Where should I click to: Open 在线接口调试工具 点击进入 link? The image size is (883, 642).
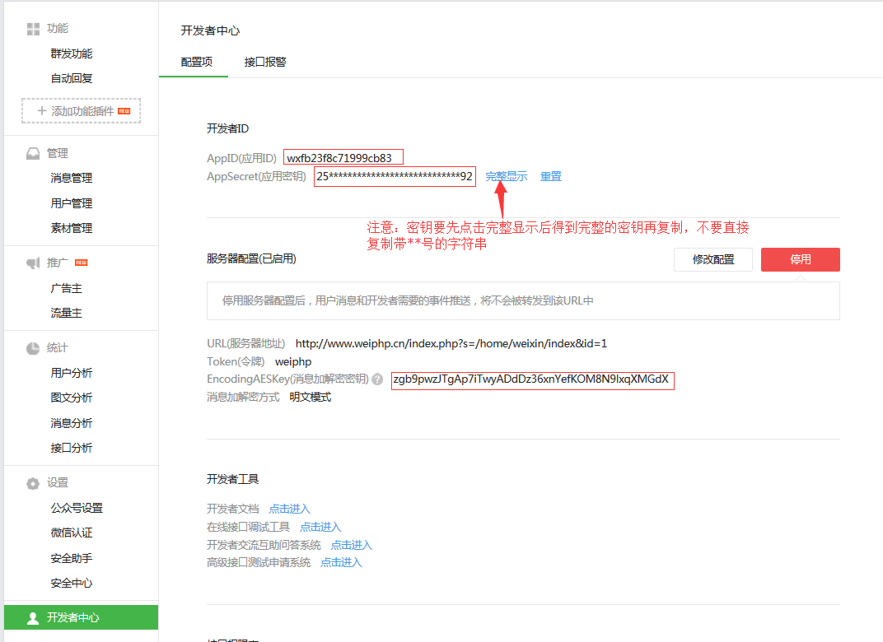click(320, 527)
